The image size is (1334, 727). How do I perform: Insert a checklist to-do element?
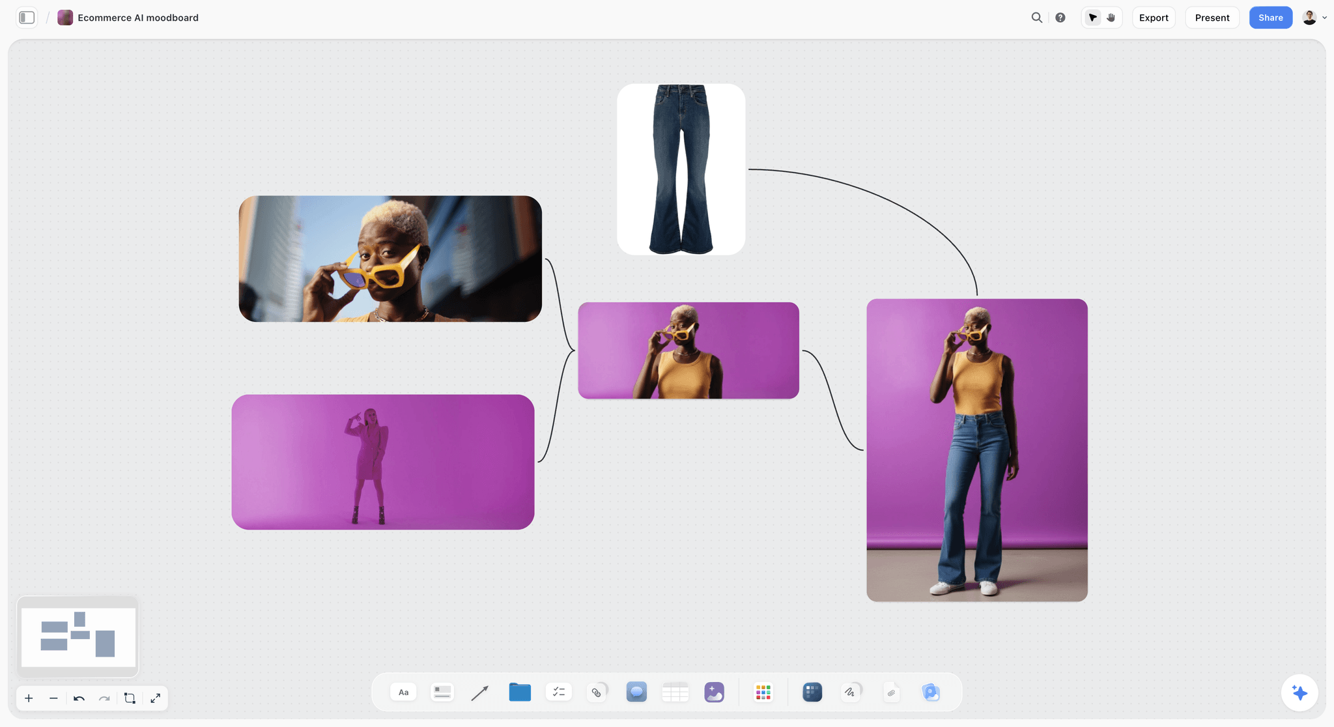pos(558,692)
